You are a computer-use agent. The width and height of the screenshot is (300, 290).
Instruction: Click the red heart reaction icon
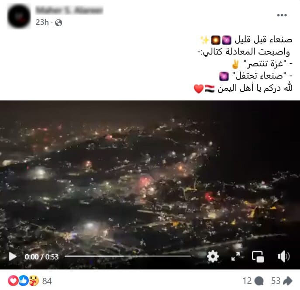13,281
